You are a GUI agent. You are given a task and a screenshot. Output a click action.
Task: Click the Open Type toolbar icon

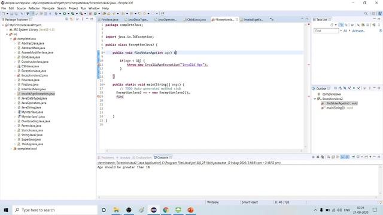(104, 14)
